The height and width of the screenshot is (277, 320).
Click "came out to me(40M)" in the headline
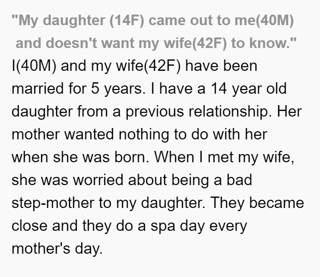(x=221, y=21)
